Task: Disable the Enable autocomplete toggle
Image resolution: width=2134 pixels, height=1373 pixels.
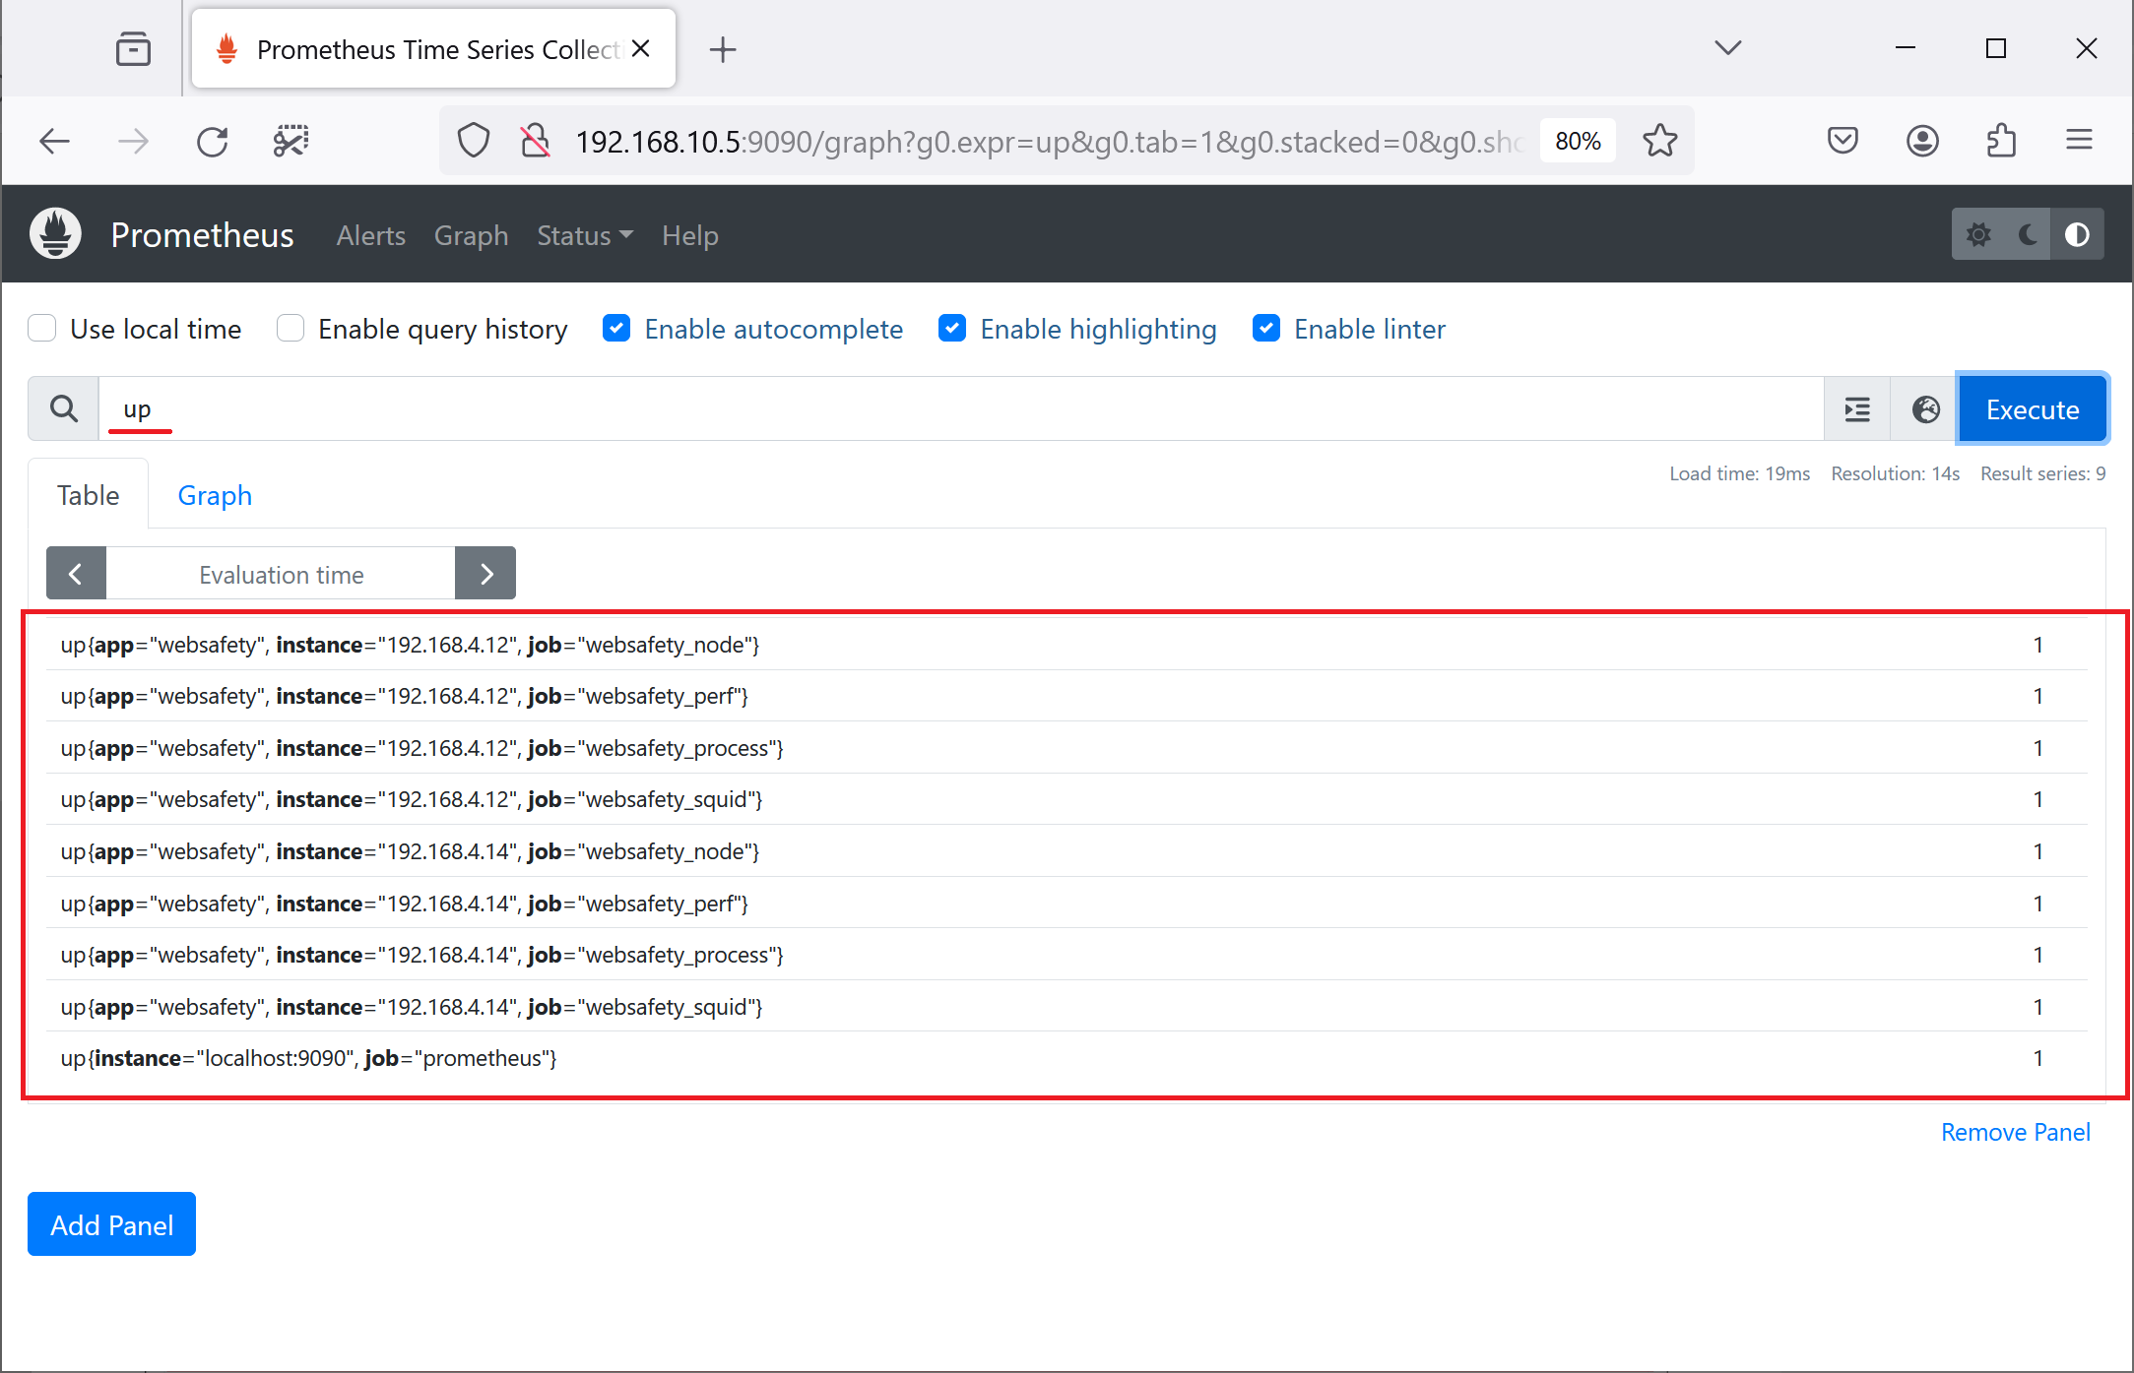Action: [x=617, y=328]
